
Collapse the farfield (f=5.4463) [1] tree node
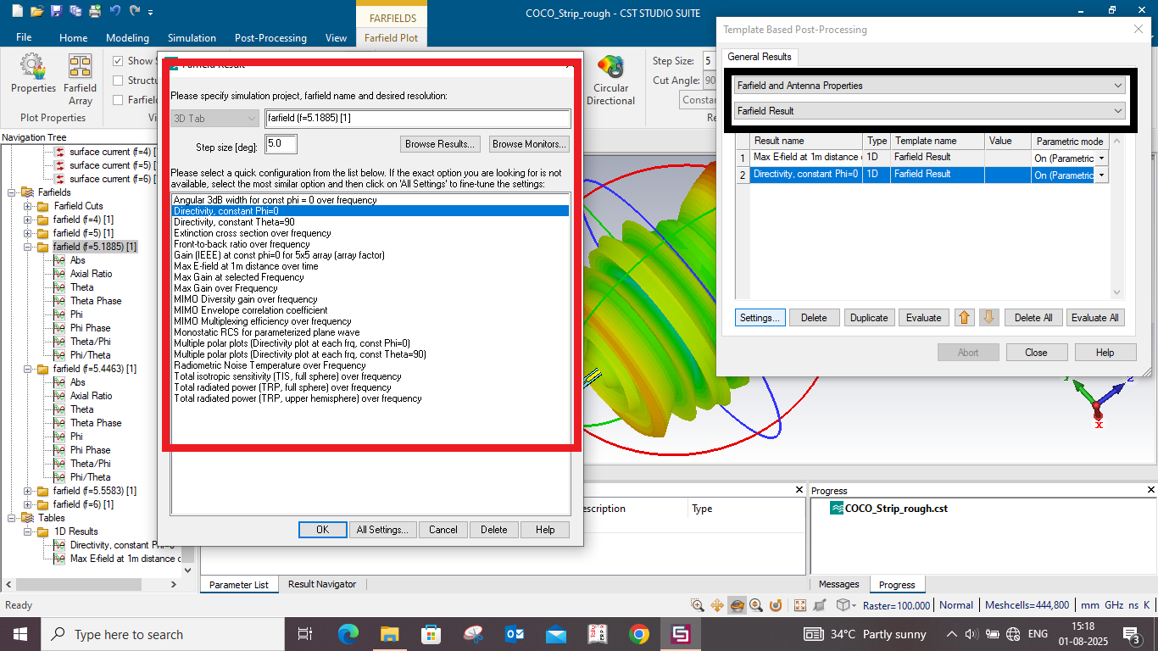pos(28,369)
